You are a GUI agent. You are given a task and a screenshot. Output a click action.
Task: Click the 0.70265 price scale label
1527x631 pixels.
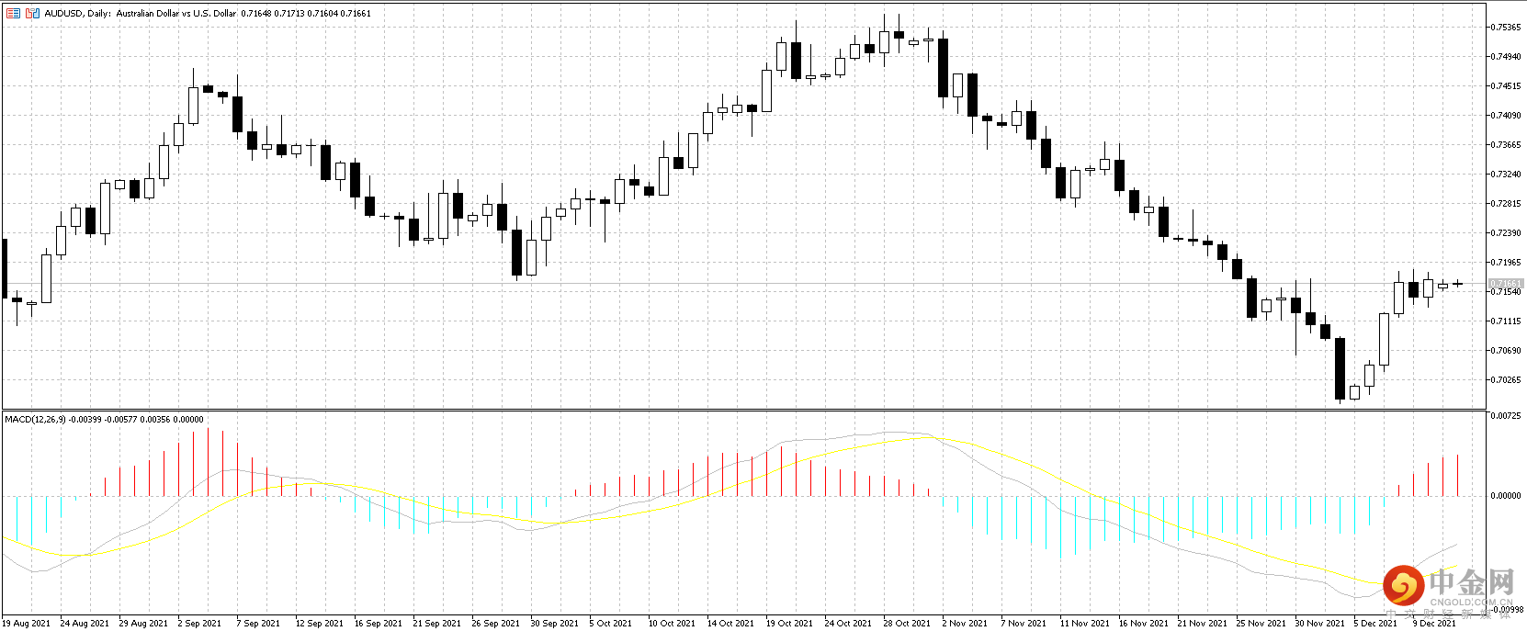click(1507, 380)
